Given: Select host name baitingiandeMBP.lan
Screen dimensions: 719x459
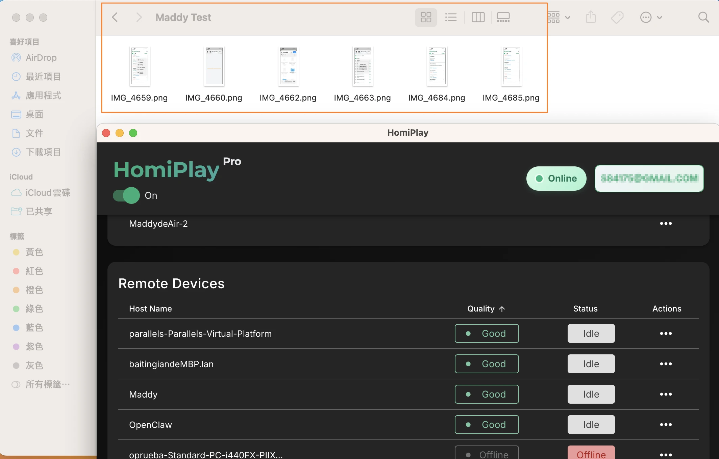Looking at the screenshot, I should point(171,364).
